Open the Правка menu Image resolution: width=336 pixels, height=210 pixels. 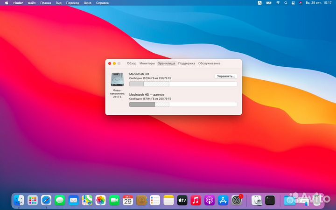click(46, 3)
